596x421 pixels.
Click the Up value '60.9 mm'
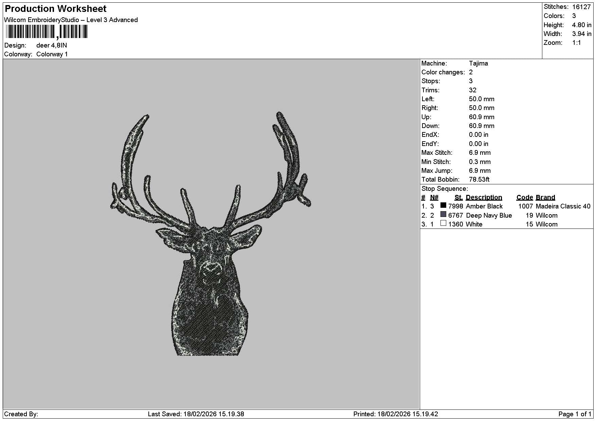[x=482, y=117]
